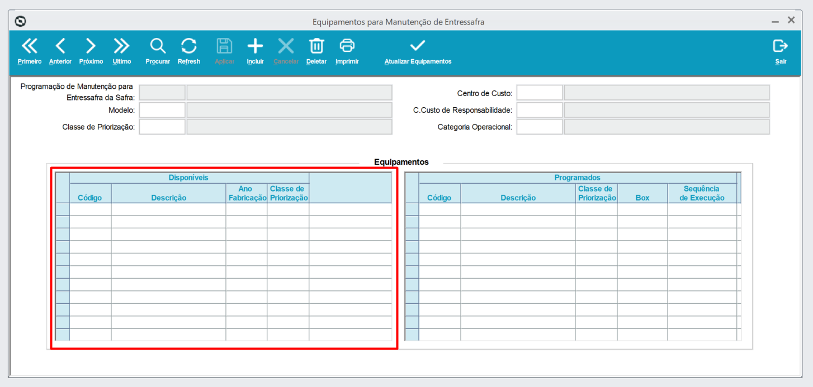Click the Programação de Manutenção safra code field
This screenshot has height=387, width=813.
[162, 93]
